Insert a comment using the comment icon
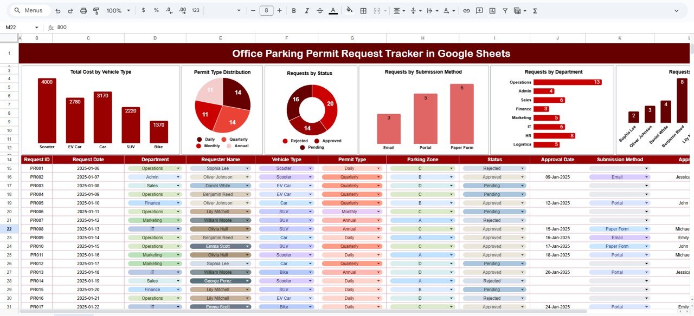Image resolution: width=694 pixels, height=316 pixels. click(x=479, y=10)
